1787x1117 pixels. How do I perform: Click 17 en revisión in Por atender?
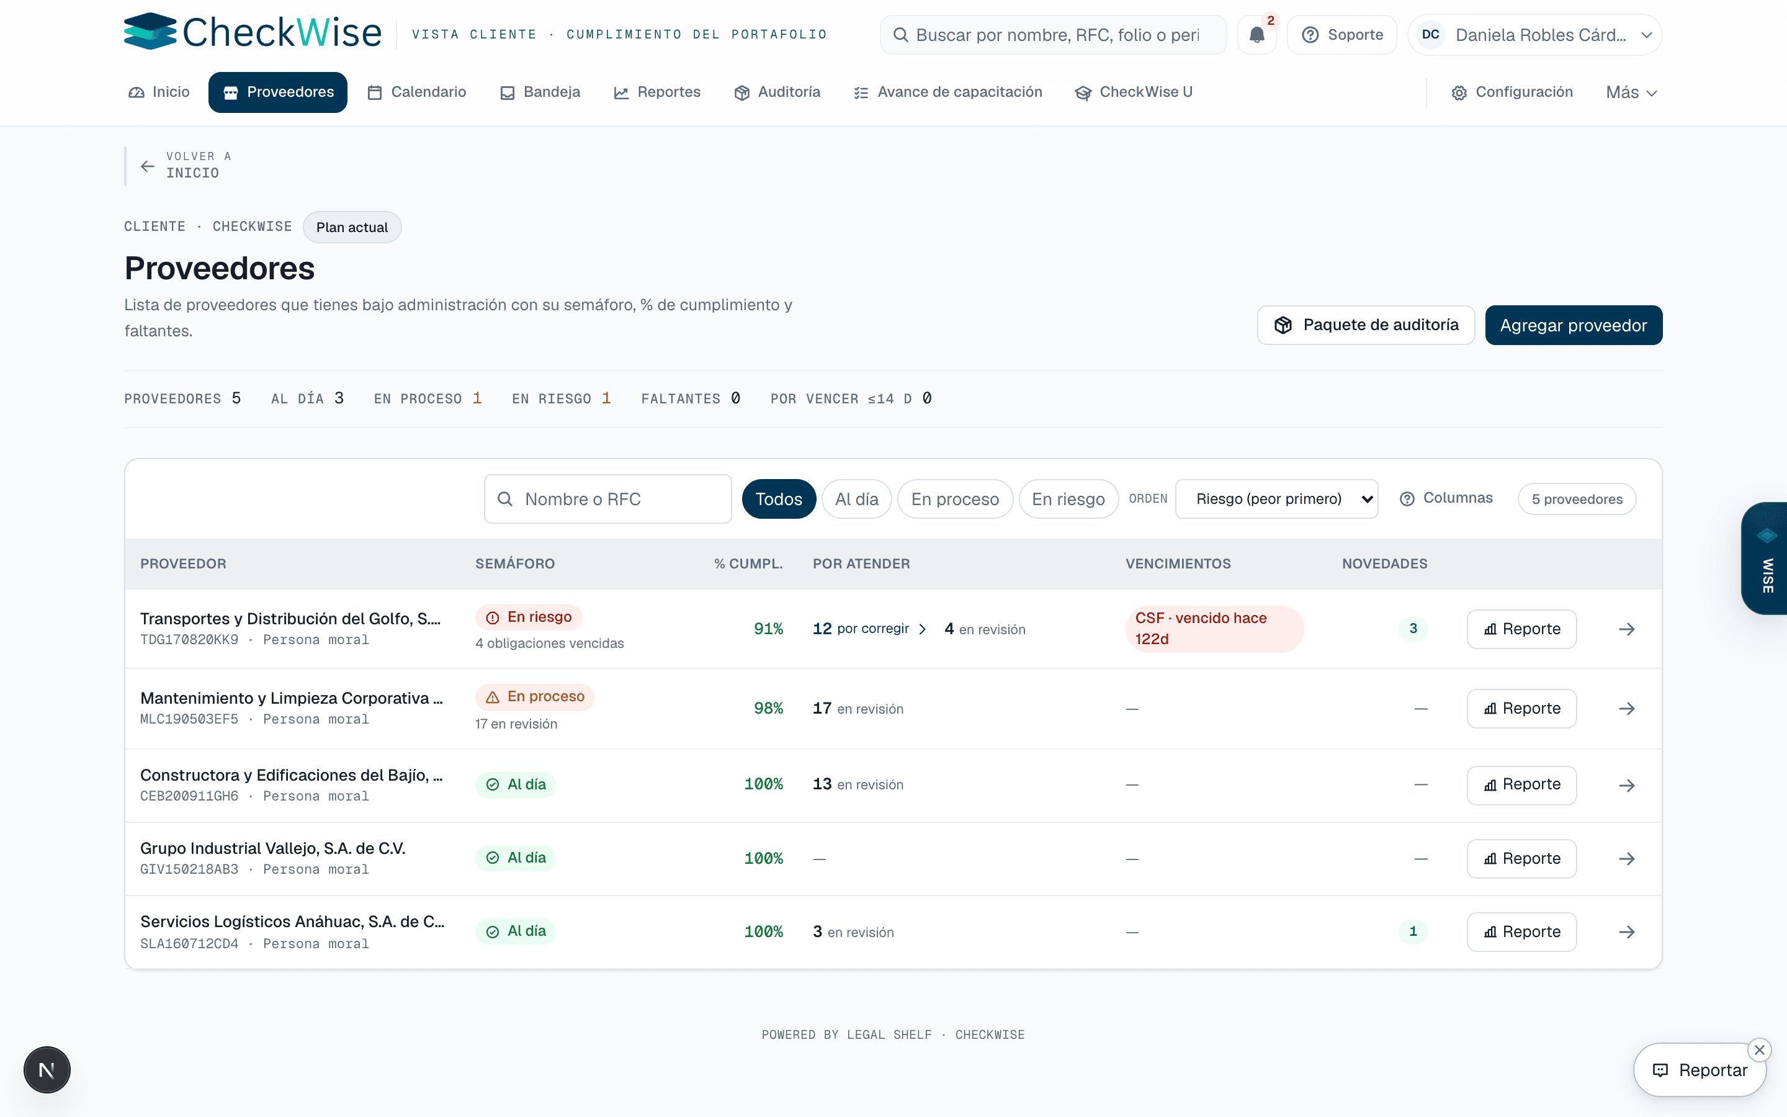click(x=858, y=709)
